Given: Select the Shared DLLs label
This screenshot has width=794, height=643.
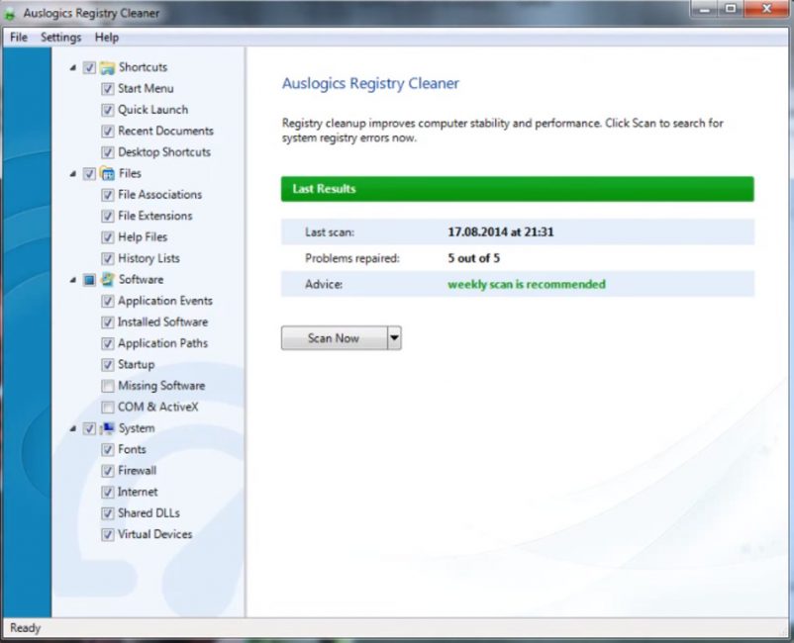Looking at the screenshot, I should point(149,513).
